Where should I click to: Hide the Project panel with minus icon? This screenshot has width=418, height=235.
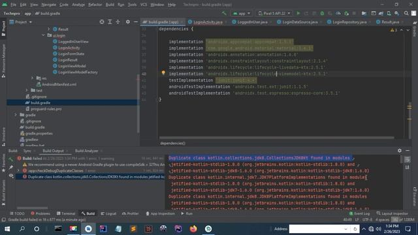[x=136, y=22]
